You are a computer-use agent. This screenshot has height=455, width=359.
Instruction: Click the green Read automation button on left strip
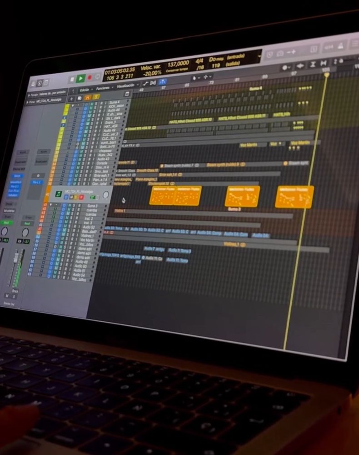click(x=6, y=223)
